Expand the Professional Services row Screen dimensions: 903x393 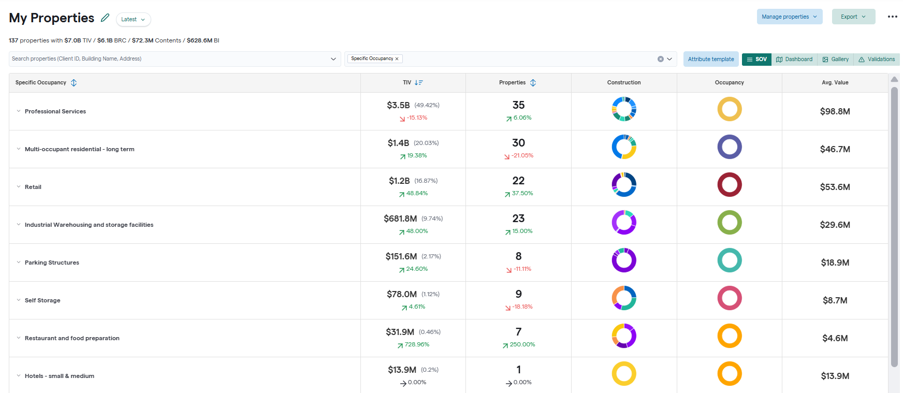(19, 111)
